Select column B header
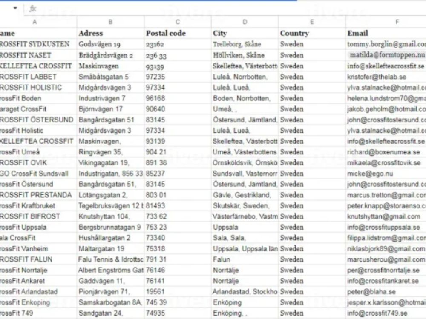This screenshot has height=319, width=426. pos(111,22)
